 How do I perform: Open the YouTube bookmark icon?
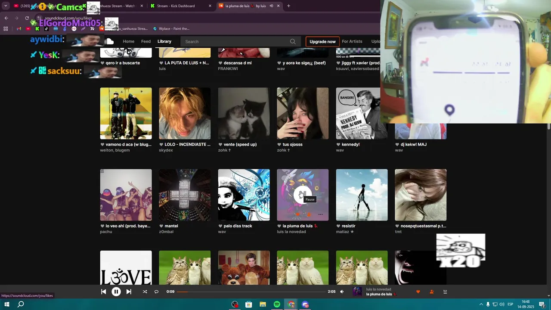tap(28, 29)
